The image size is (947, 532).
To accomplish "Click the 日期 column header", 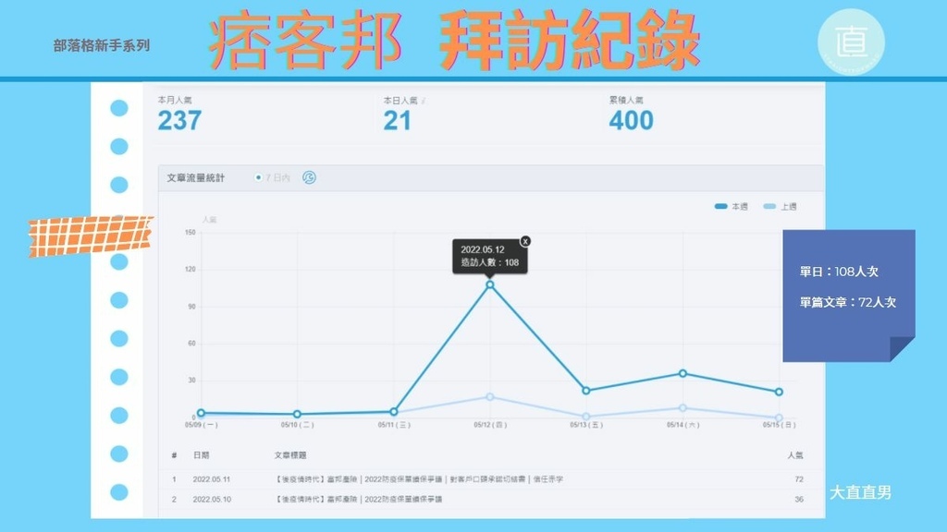I will coord(201,455).
